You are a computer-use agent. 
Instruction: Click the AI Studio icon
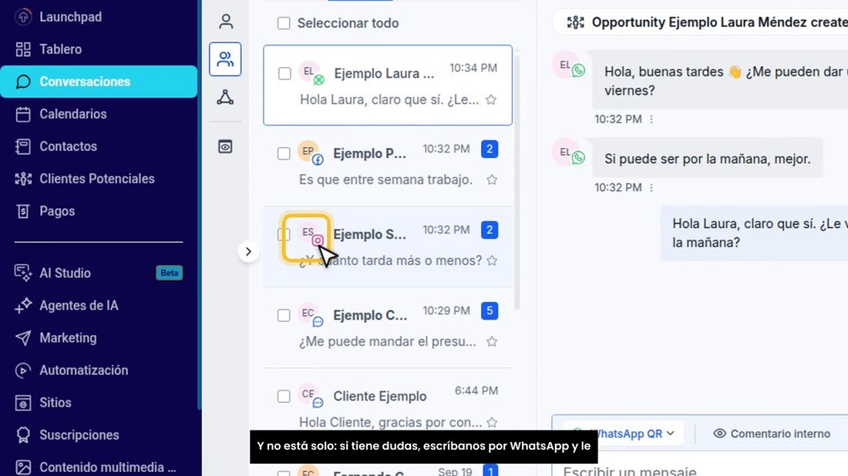(22, 273)
